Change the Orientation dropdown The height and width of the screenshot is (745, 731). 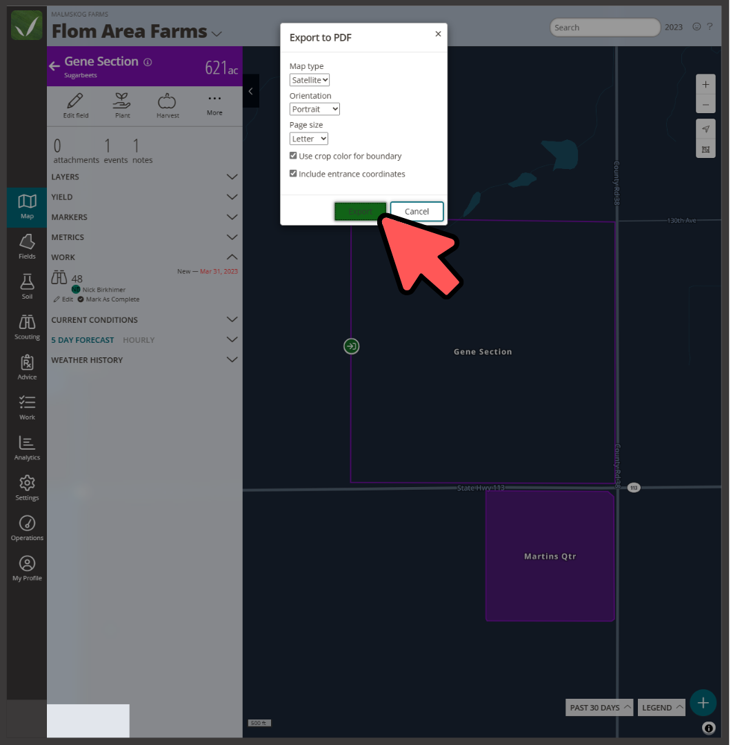[x=314, y=108]
